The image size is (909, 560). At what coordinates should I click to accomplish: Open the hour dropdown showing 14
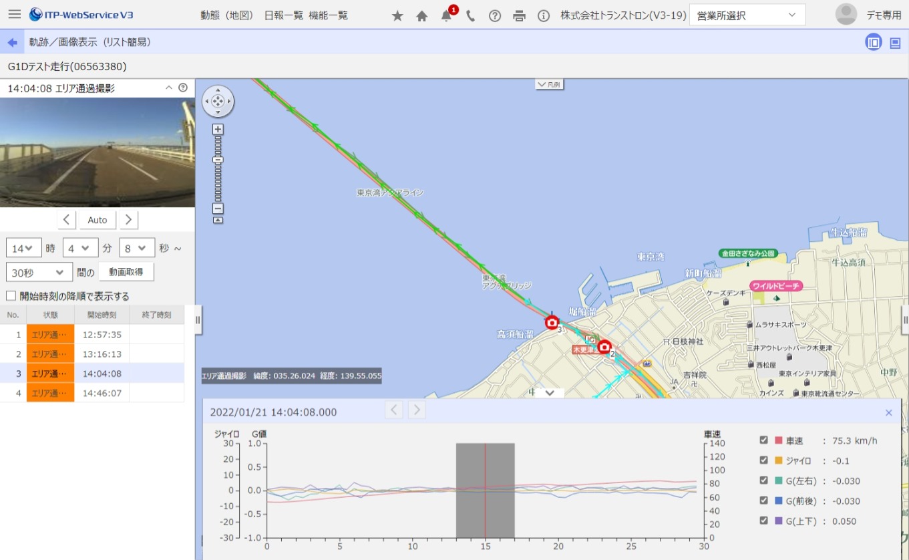pos(24,248)
